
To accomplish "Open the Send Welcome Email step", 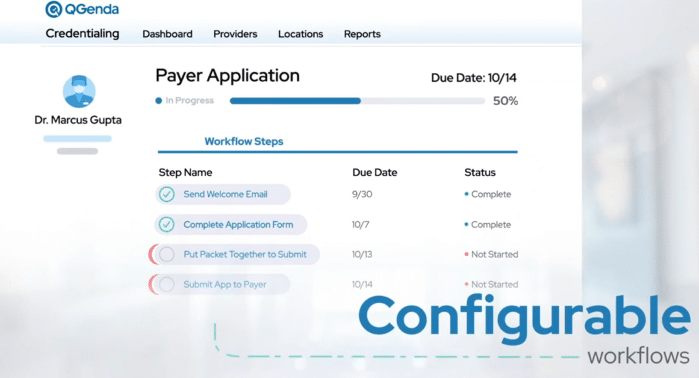I will tap(225, 194).
